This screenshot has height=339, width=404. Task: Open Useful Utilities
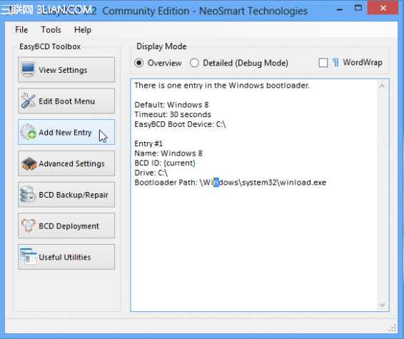coord(66,257)
